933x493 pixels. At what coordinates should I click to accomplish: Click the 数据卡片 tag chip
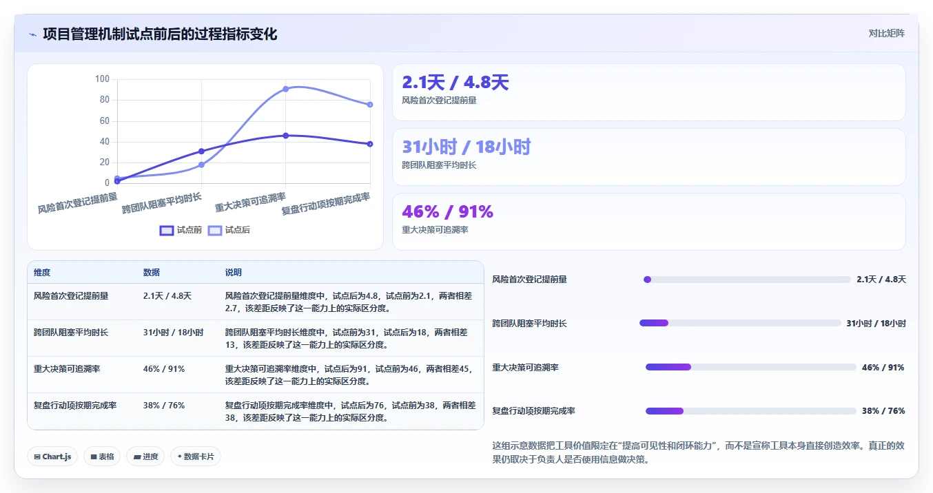point(195,457)
